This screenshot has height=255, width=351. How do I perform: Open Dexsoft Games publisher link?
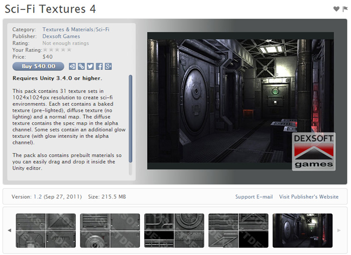tap(61, 36)
